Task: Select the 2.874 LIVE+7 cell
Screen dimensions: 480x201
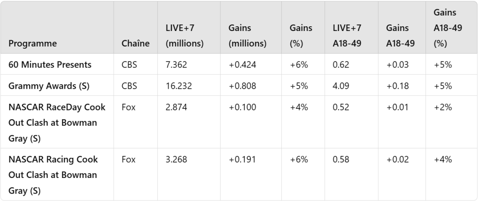Action: tap(177, 108)
